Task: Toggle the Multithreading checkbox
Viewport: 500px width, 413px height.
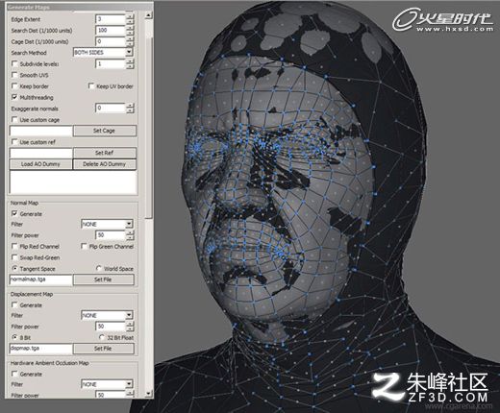Action: coord(14,97)
